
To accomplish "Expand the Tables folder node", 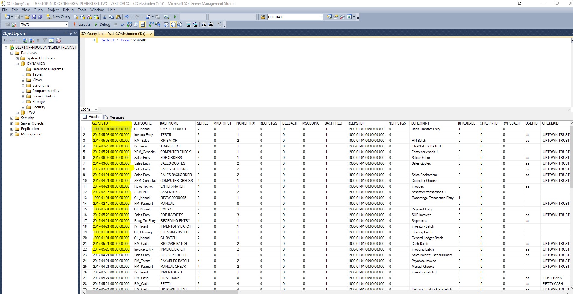I will click(x=23, y=75).
